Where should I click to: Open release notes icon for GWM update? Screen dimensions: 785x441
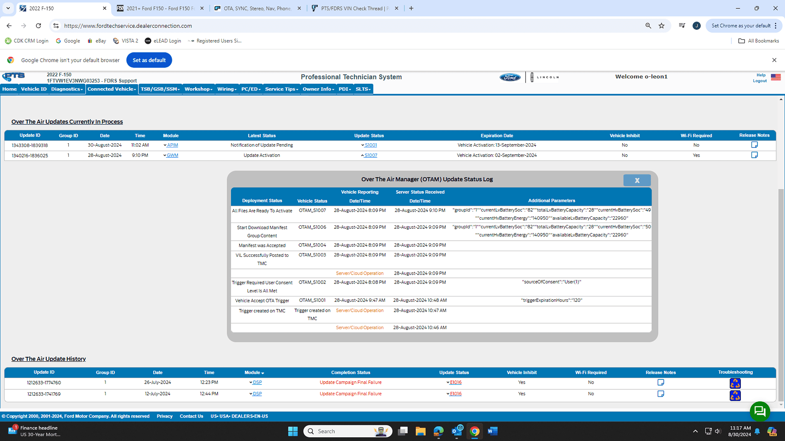point(754,155)
